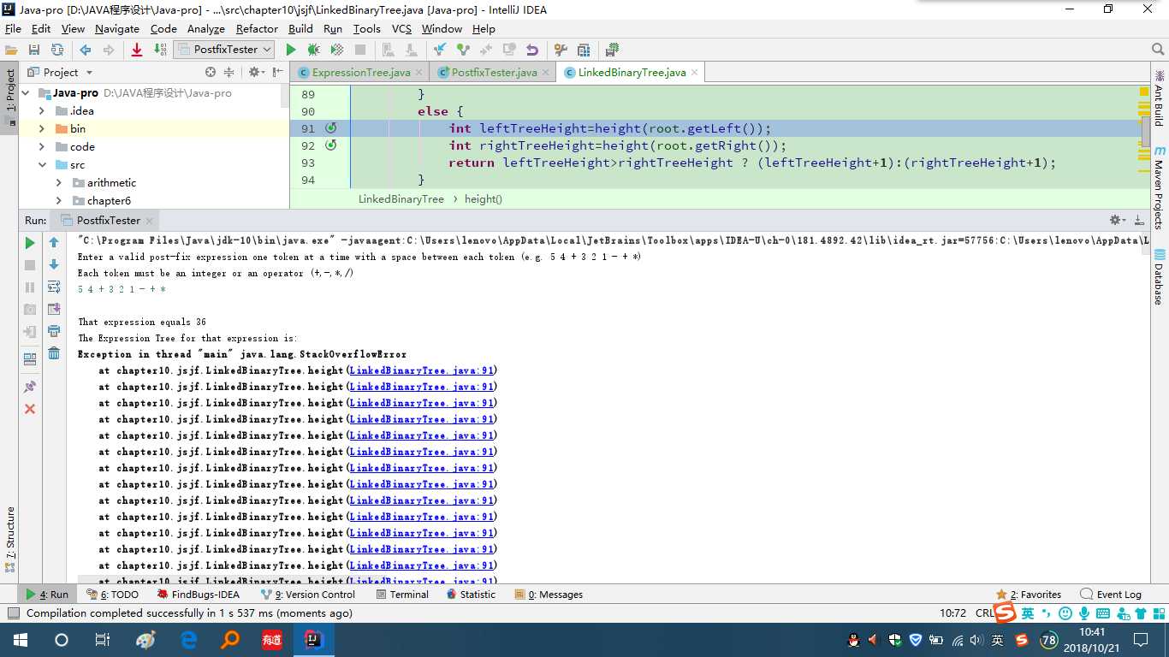Toggle the line 91 gutter recursion marker
The width and height of the screenshot is (1169, 657).
pos(331,128)
